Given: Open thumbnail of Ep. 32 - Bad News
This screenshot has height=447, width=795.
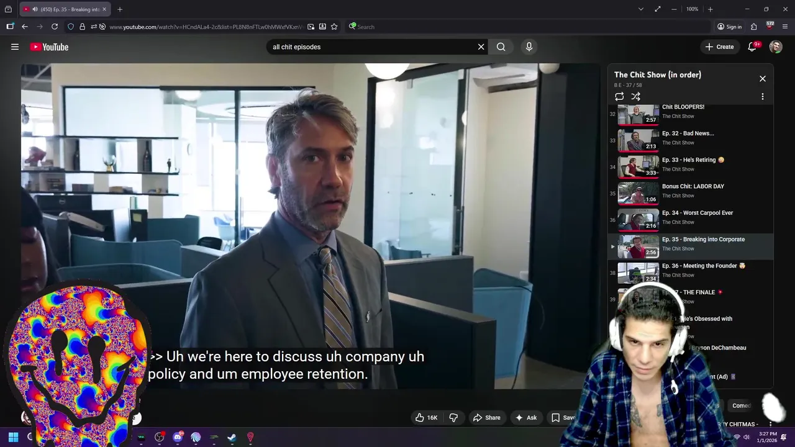Looking at the screenshot, I should 638,140.
